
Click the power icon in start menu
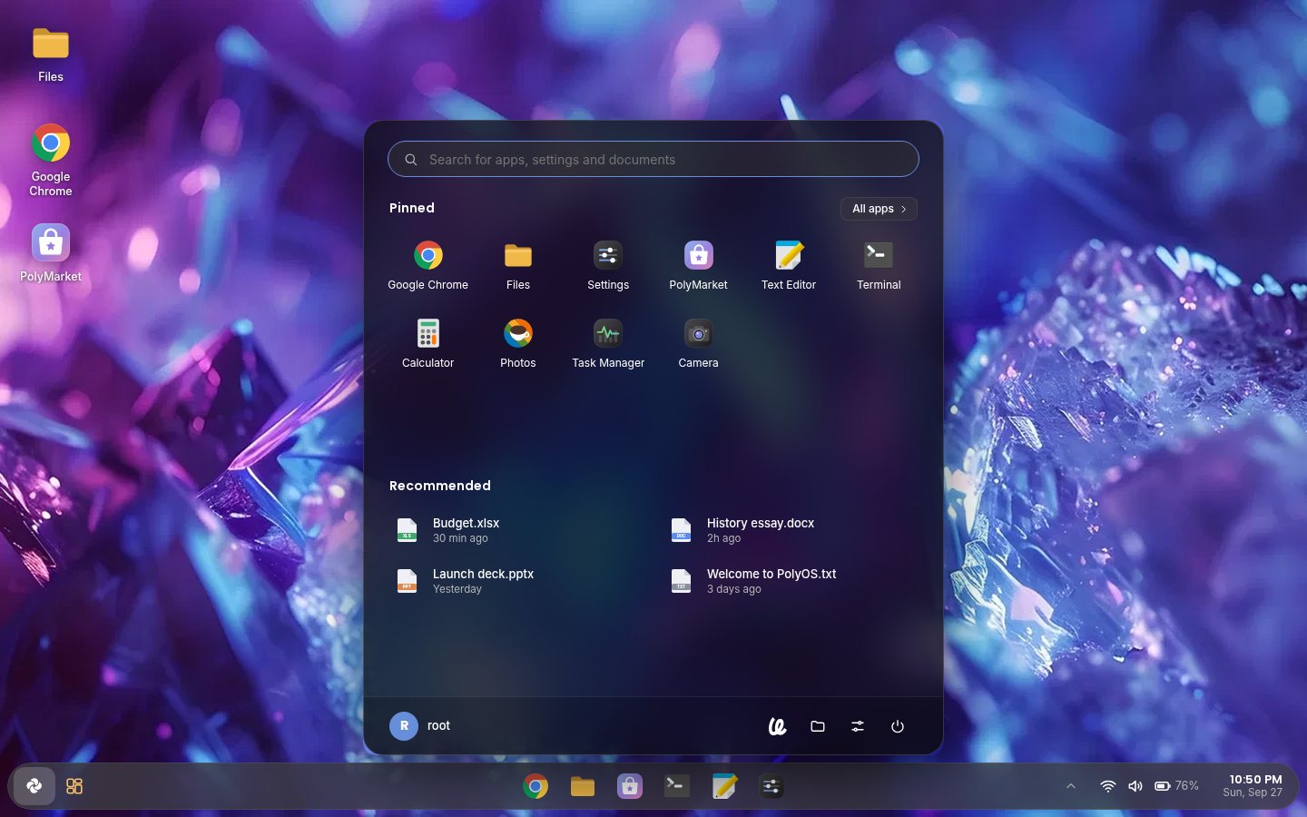898,726
